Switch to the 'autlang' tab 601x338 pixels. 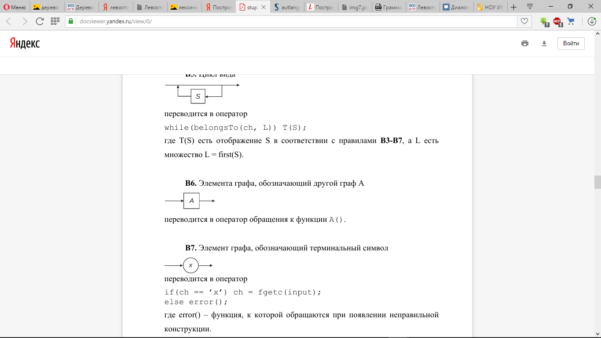287,7
